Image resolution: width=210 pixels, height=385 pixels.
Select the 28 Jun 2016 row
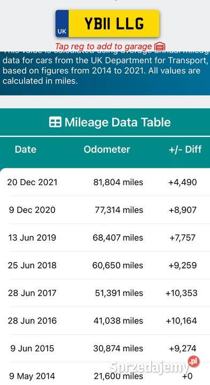pos(105,321)
